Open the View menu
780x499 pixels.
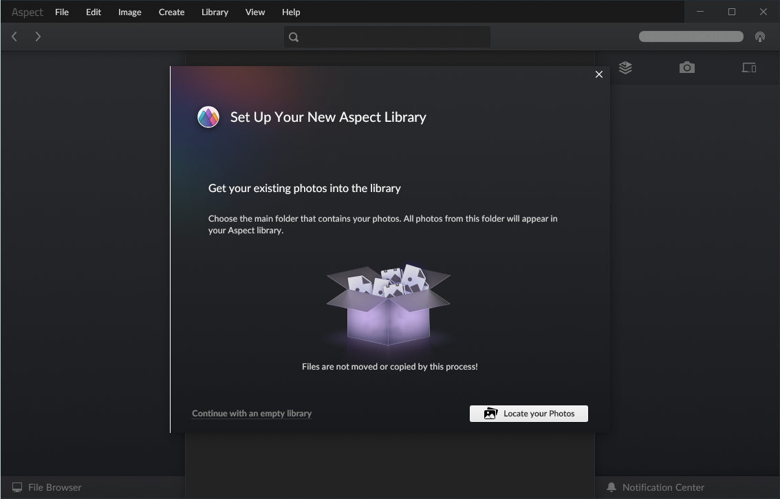254,12
